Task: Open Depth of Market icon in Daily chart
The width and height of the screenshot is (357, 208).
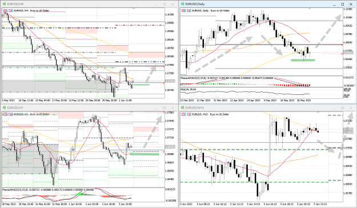Action: click(183, 10)
